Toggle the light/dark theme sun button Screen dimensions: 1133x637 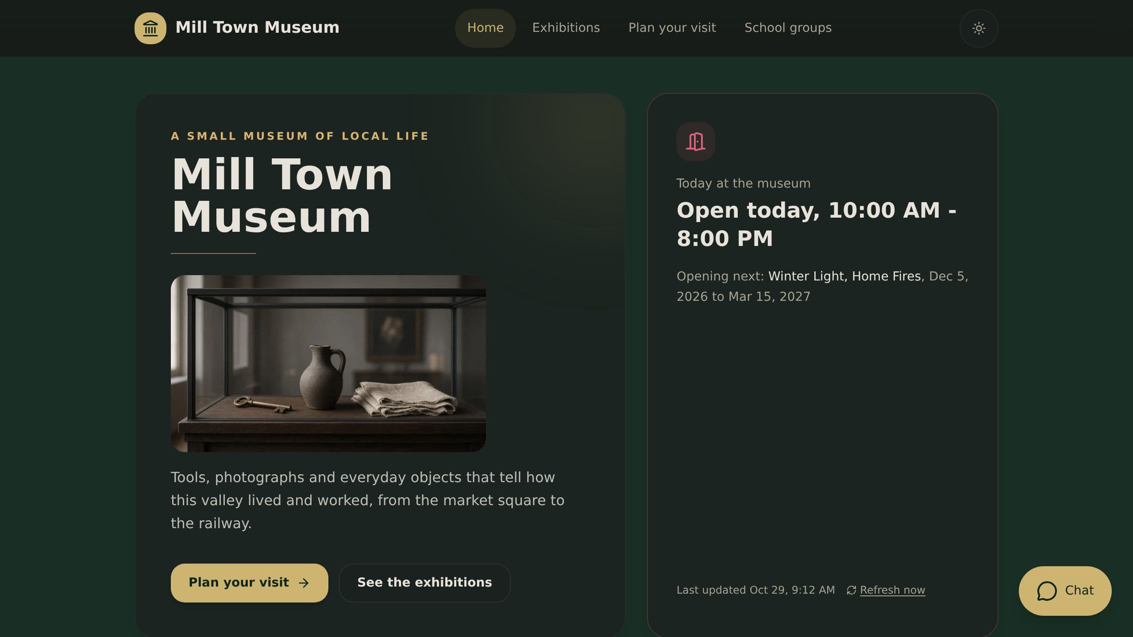pyautogui.click(x=979, y=28)
